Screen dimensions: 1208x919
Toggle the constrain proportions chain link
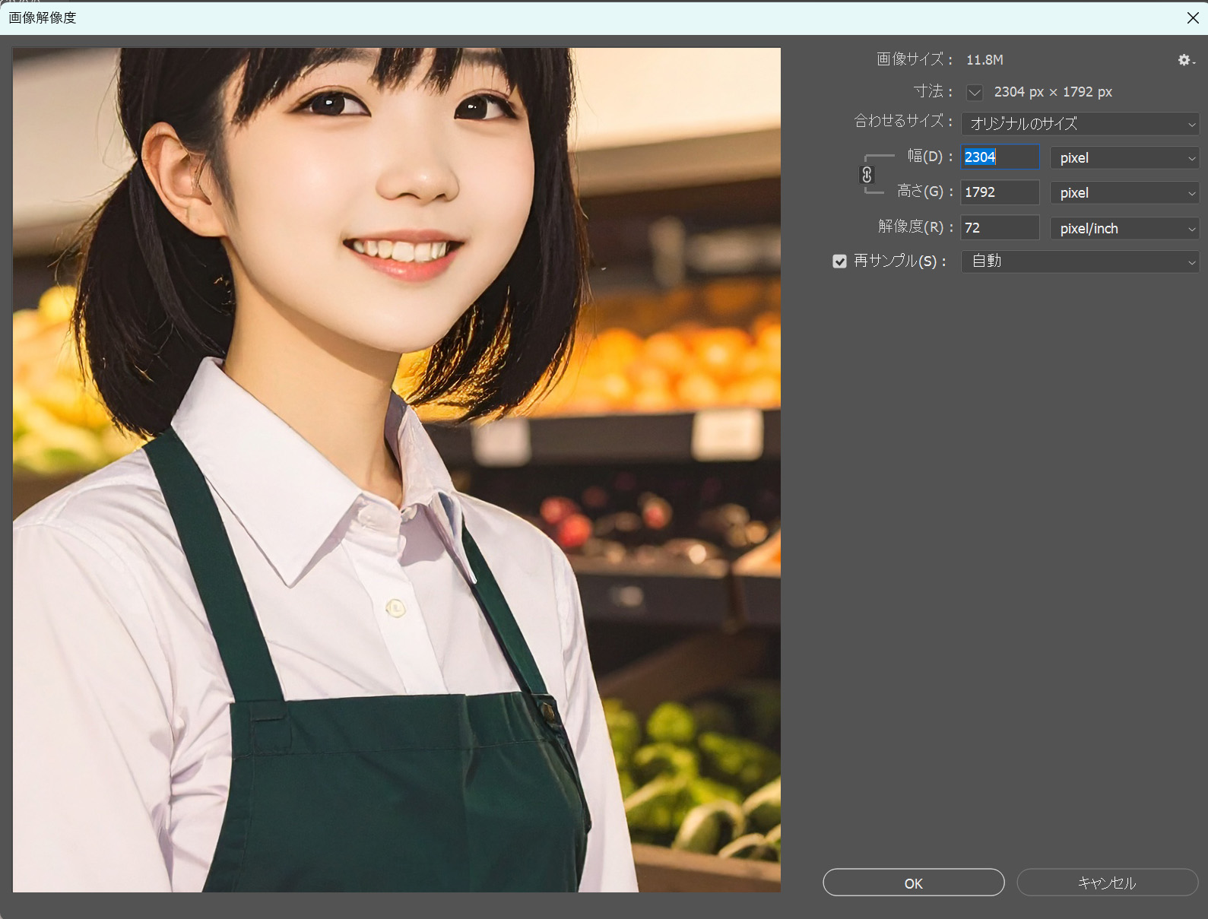coord(867,175)
